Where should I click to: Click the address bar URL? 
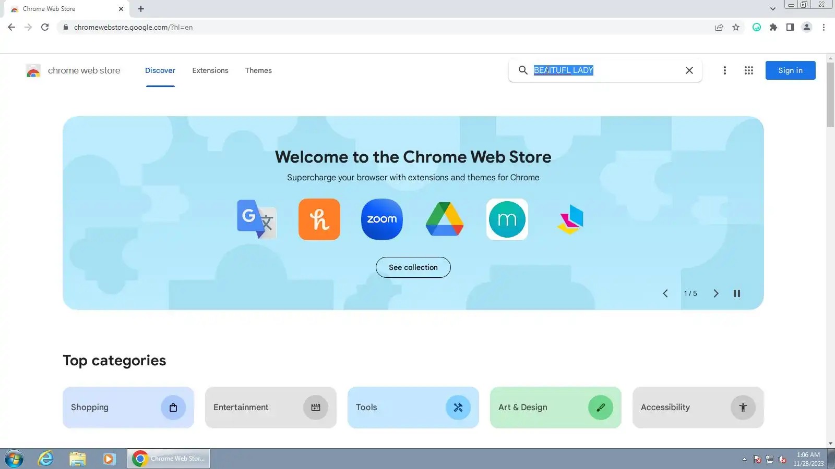(x=134, y=27)
